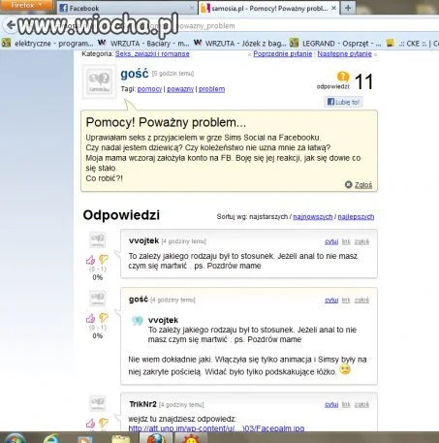This screenshot has width=439, height=443.
Task: Switch to the Facebook tab
Action: [127, 8]
